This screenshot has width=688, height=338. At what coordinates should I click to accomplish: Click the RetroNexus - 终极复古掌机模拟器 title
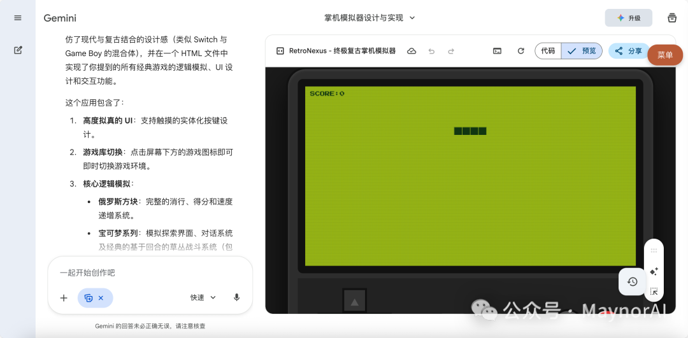tap(342, 51)
